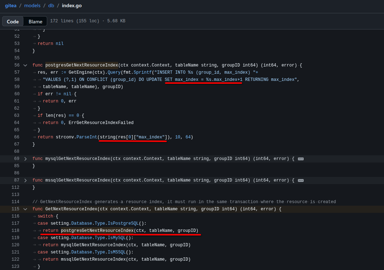The image size is (384, 270).
Task: Select line number 66
Action: (17, 137)
